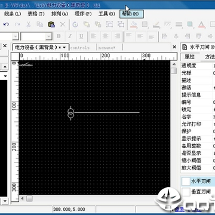The width and height of the screenshot is (215, 215).
Task: Align text to vertical middle
Action: tap(140, 36)
